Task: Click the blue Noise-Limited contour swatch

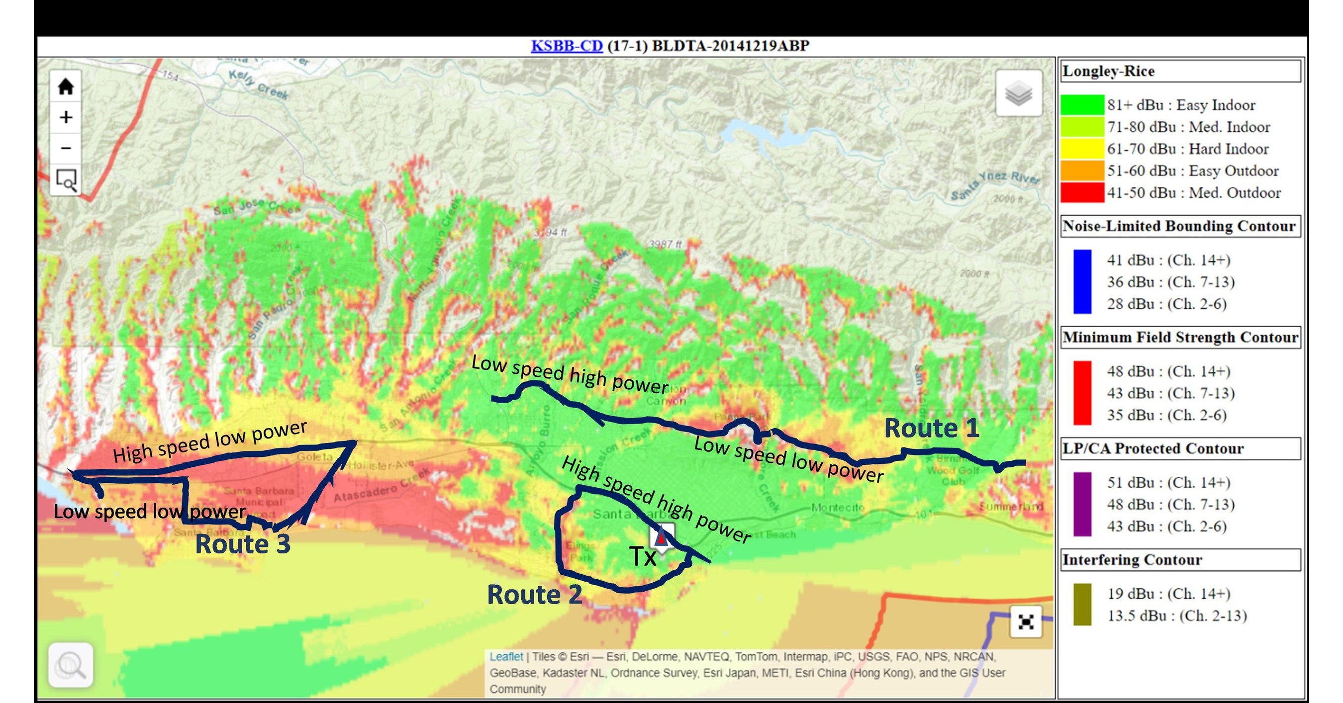Action: (1082, 281)
